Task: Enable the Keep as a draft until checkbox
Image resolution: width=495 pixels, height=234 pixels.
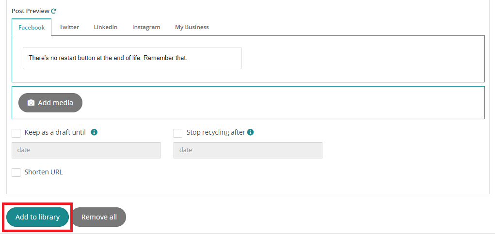Action: click(x=16, y=133)
